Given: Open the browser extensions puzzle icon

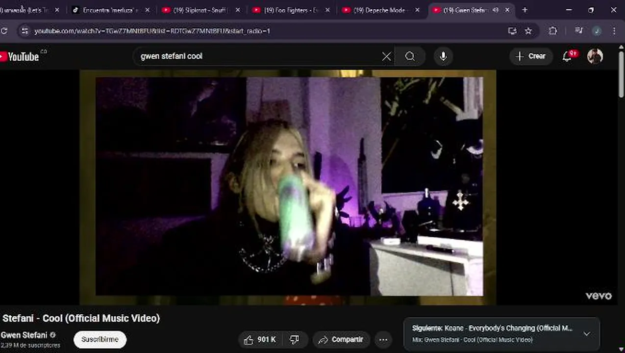Looking at the screenshot, I should (x=553, y=31).
